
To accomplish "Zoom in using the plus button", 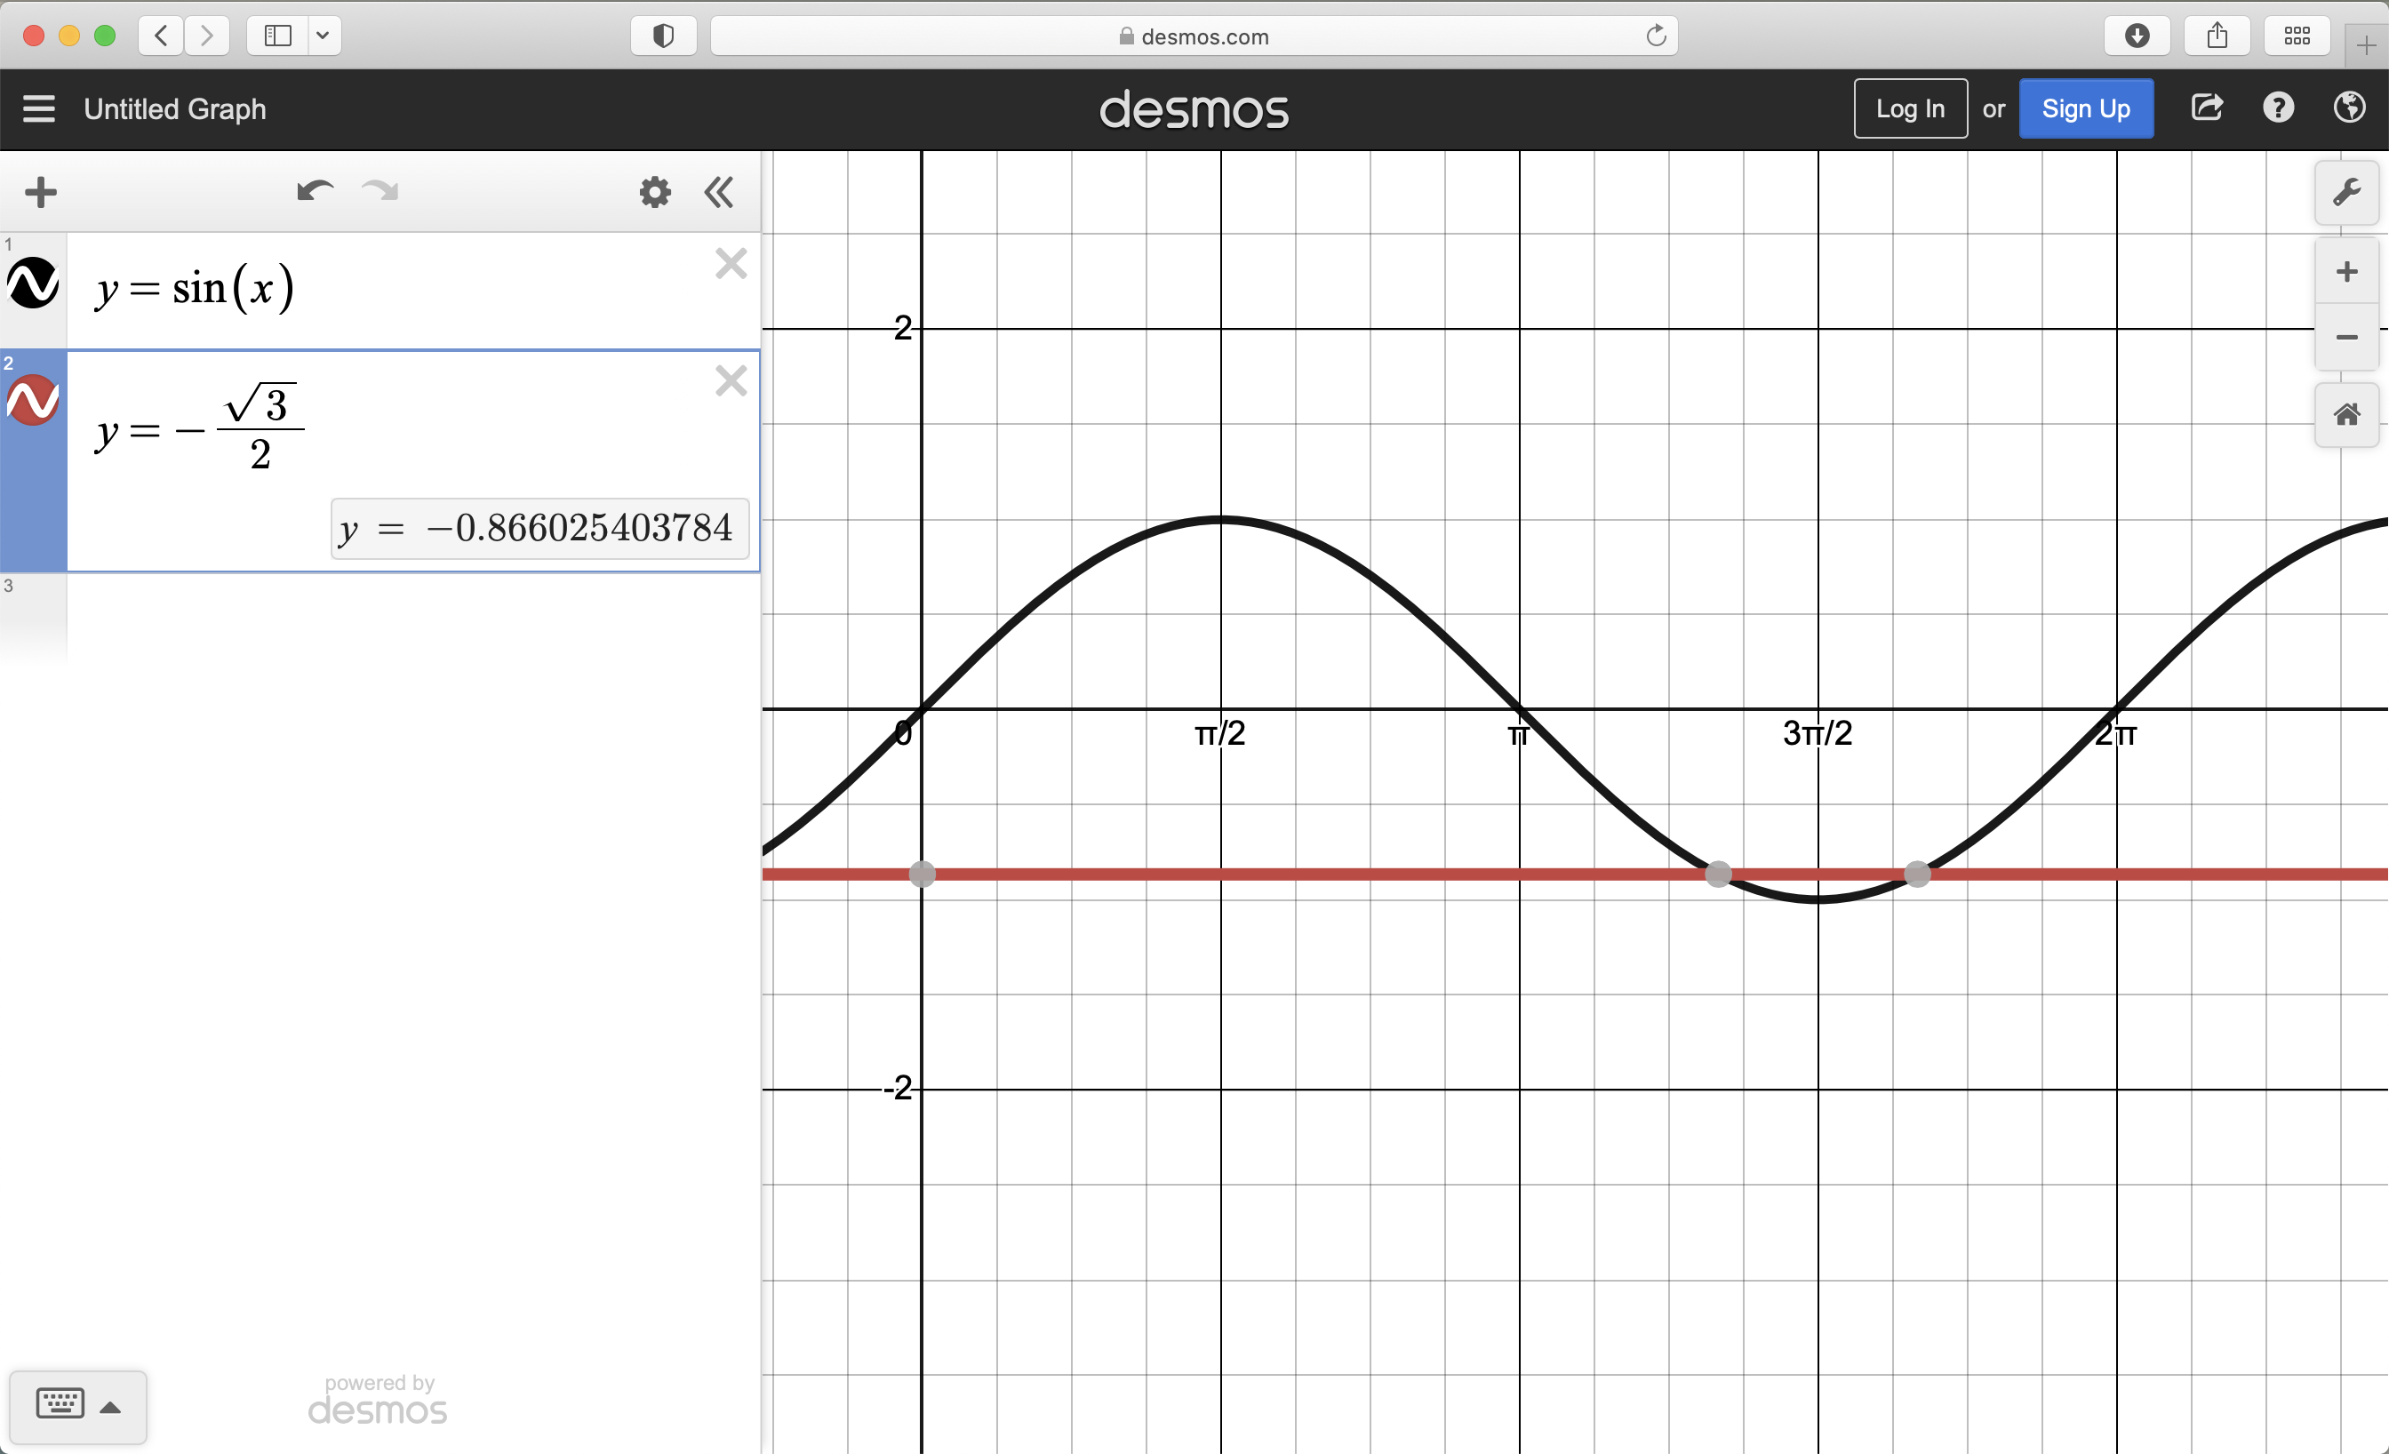I will point(2346,271).
